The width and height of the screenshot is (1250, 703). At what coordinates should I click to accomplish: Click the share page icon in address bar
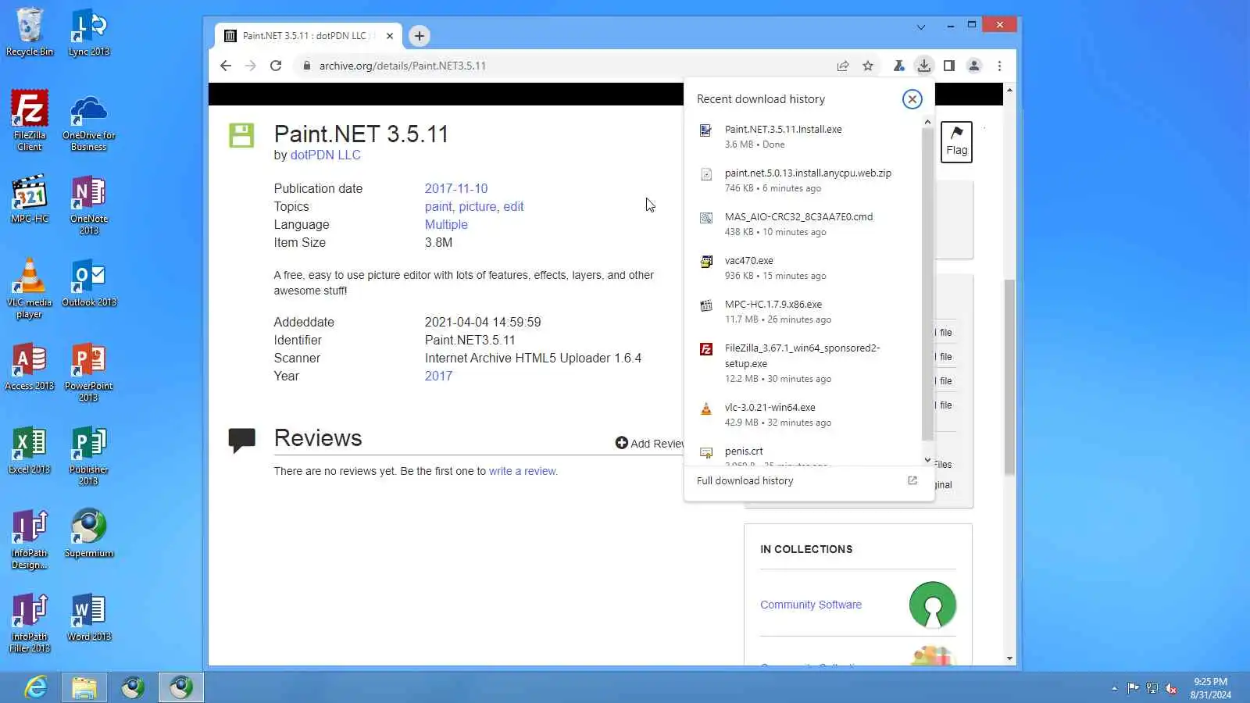(x=843, y=66)
